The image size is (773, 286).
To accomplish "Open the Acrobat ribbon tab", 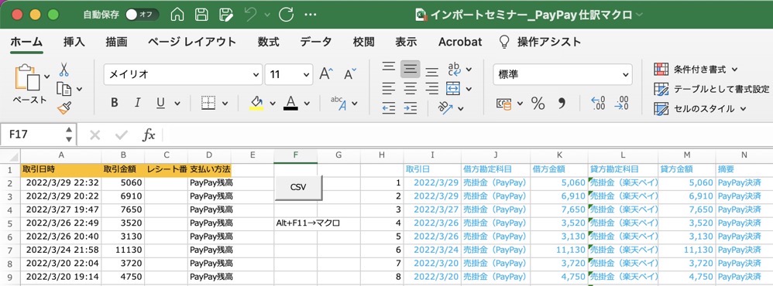I will [x=460, y=43].
